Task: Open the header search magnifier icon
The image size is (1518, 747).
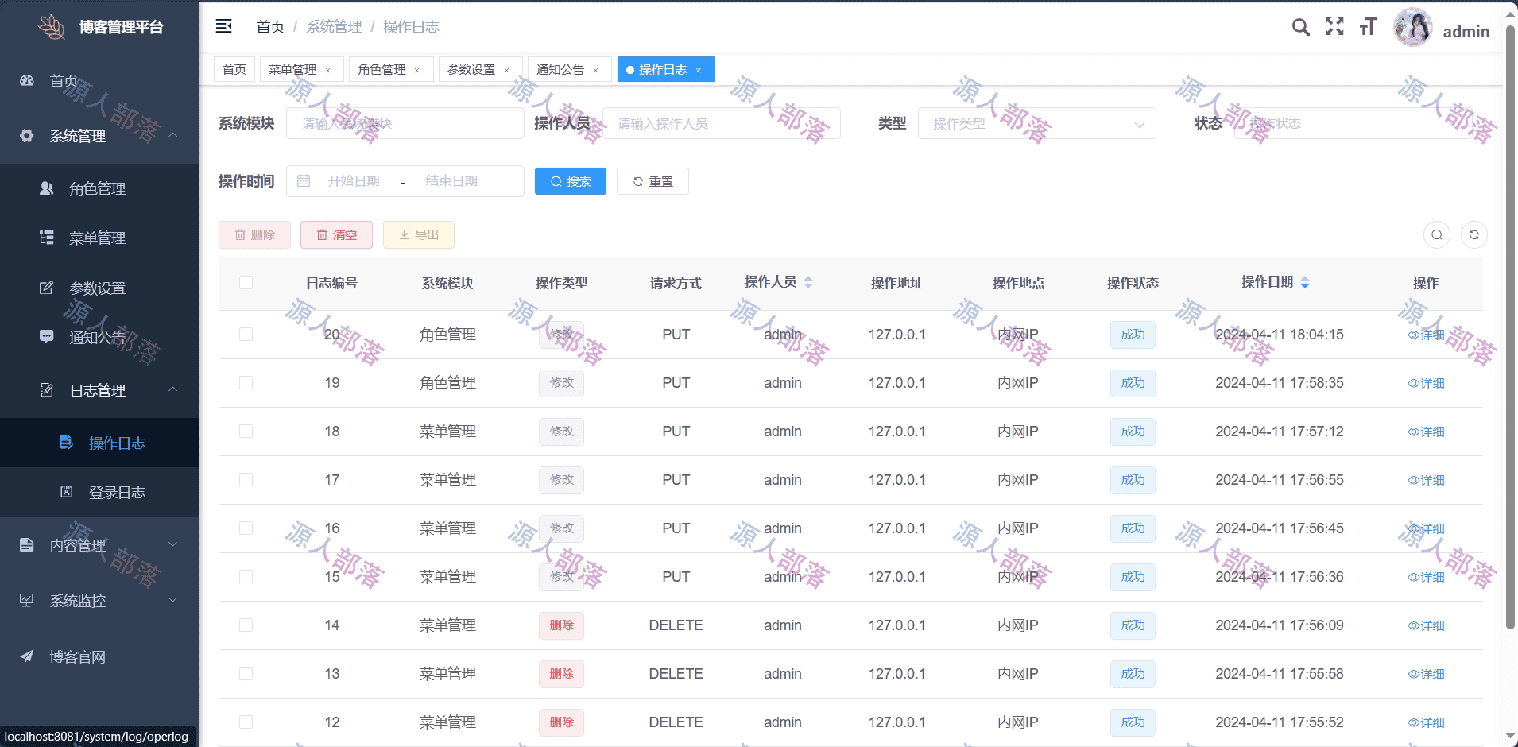Action: [x=1300, y=27]
